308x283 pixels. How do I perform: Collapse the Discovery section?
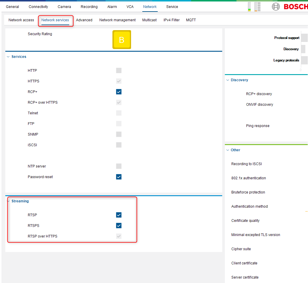[228, 80]
